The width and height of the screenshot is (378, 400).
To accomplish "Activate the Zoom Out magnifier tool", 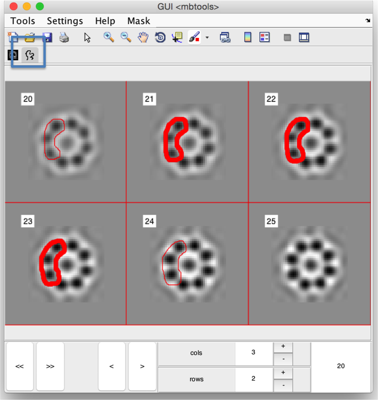I will [126, 37].
